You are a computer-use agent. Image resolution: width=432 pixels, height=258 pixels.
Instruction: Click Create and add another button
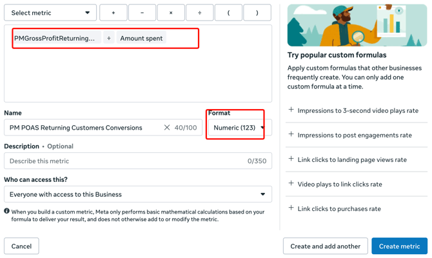[x=326, y=246]
